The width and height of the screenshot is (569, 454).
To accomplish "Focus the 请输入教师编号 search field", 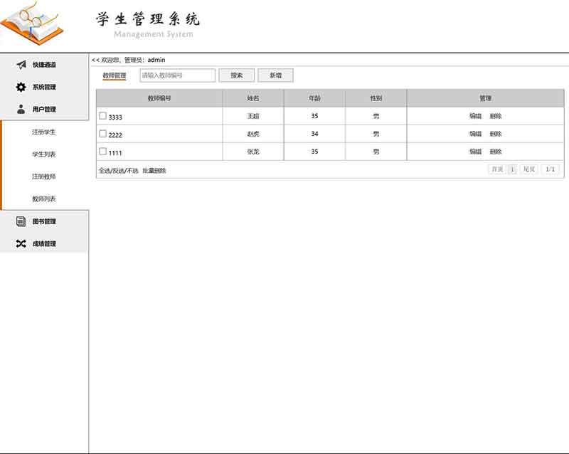I will (177, 75).
